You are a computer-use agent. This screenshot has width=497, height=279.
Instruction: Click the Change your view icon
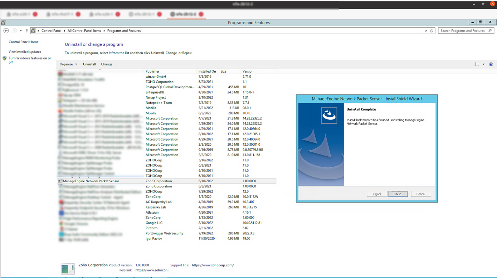[477, 64]
